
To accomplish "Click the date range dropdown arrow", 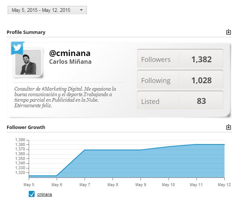I will tap(81, 10).
